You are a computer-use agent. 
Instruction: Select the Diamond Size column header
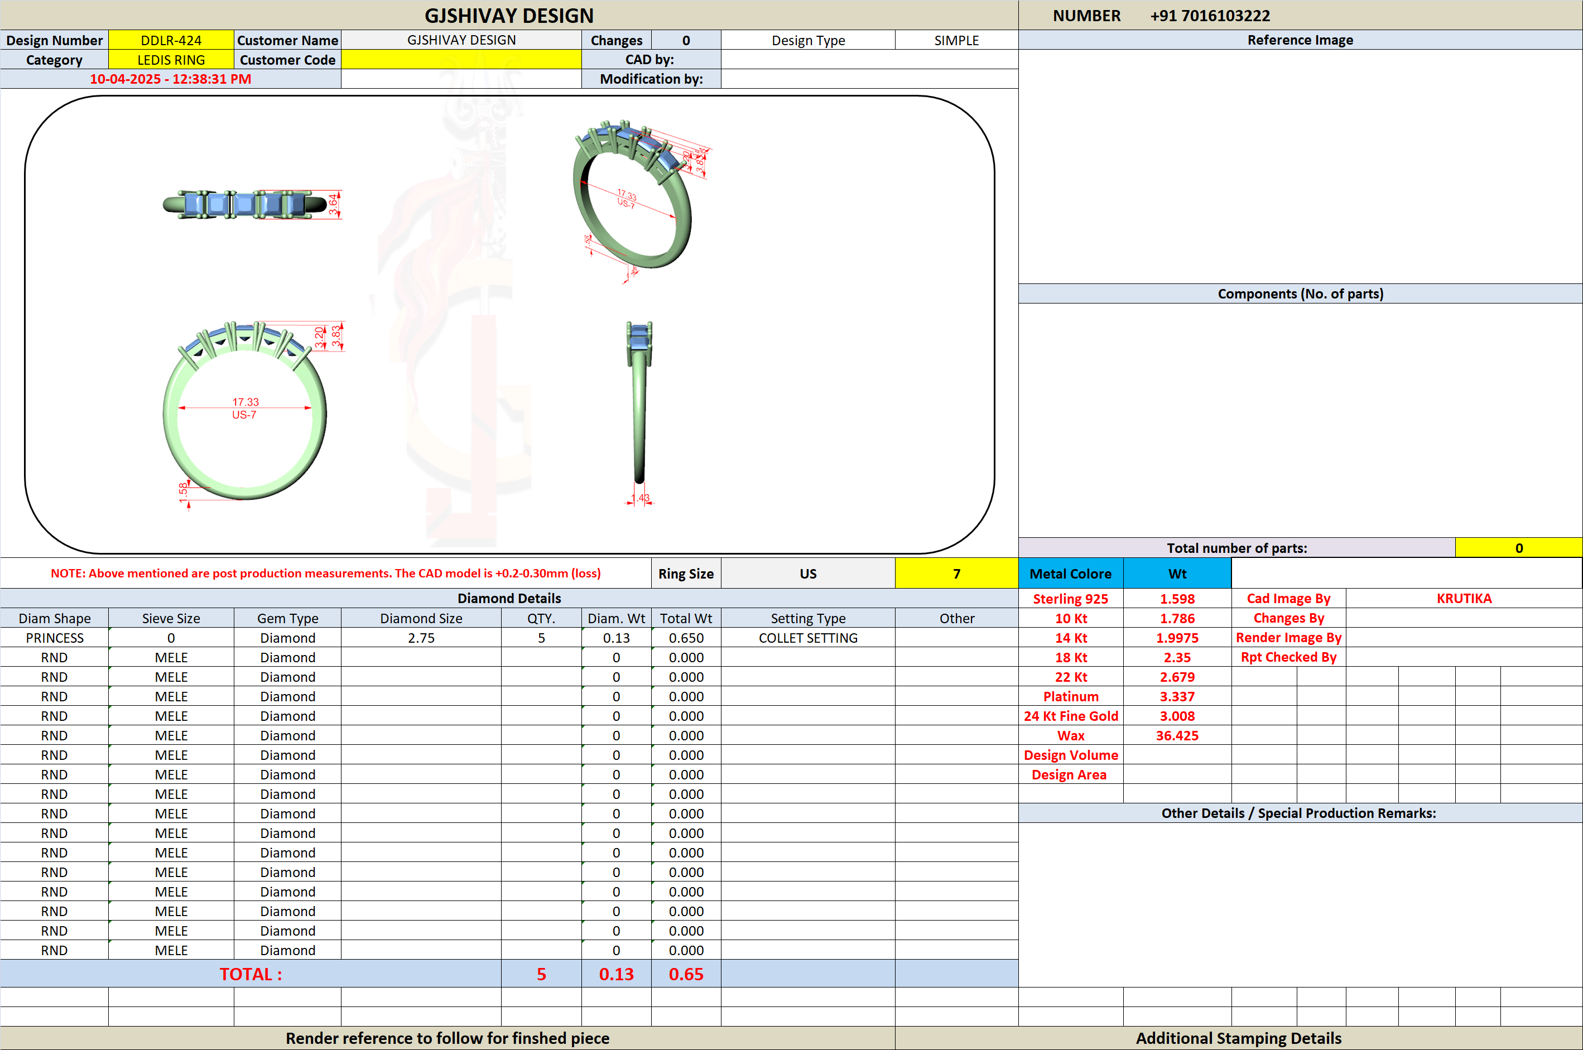click(421, 618)
